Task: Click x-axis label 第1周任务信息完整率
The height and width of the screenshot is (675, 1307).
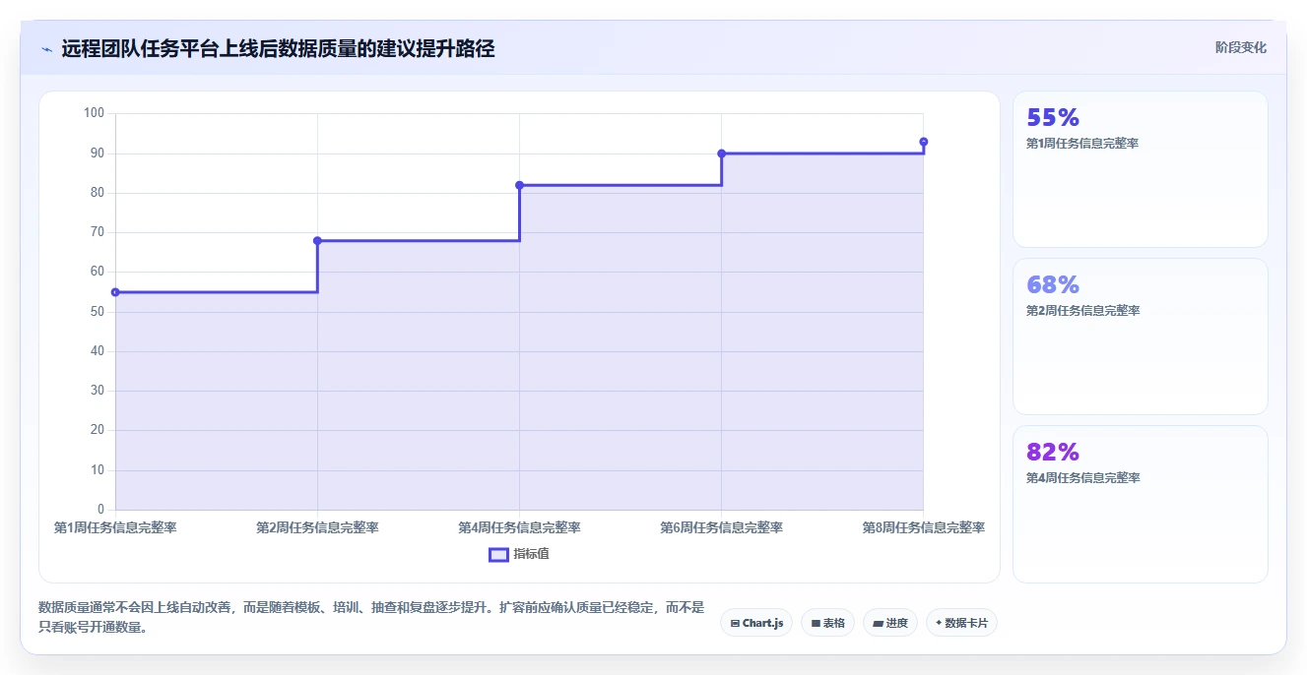Action: point(115,527)
